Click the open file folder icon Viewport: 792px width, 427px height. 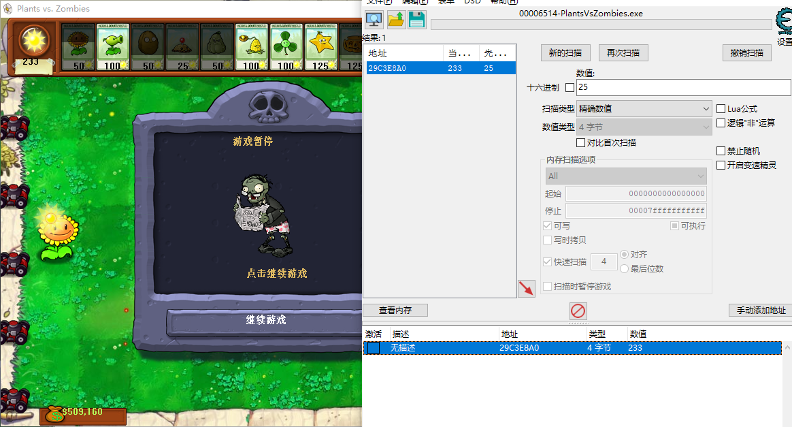click(396, 20)
